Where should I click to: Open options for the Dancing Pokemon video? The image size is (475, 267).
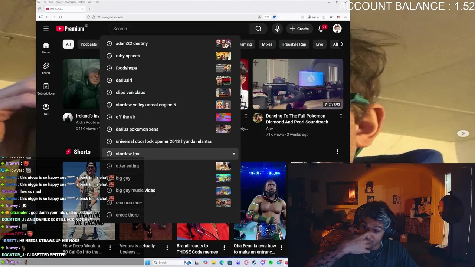pyautogui.click(x=341, y=116)
